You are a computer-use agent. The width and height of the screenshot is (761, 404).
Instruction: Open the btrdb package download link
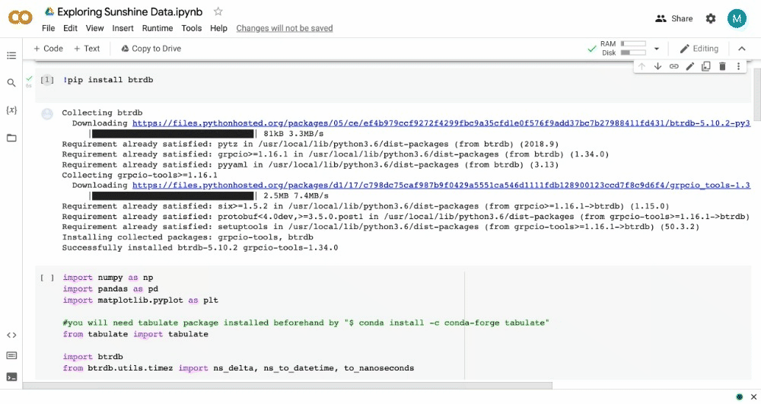(x=441, y=123)
